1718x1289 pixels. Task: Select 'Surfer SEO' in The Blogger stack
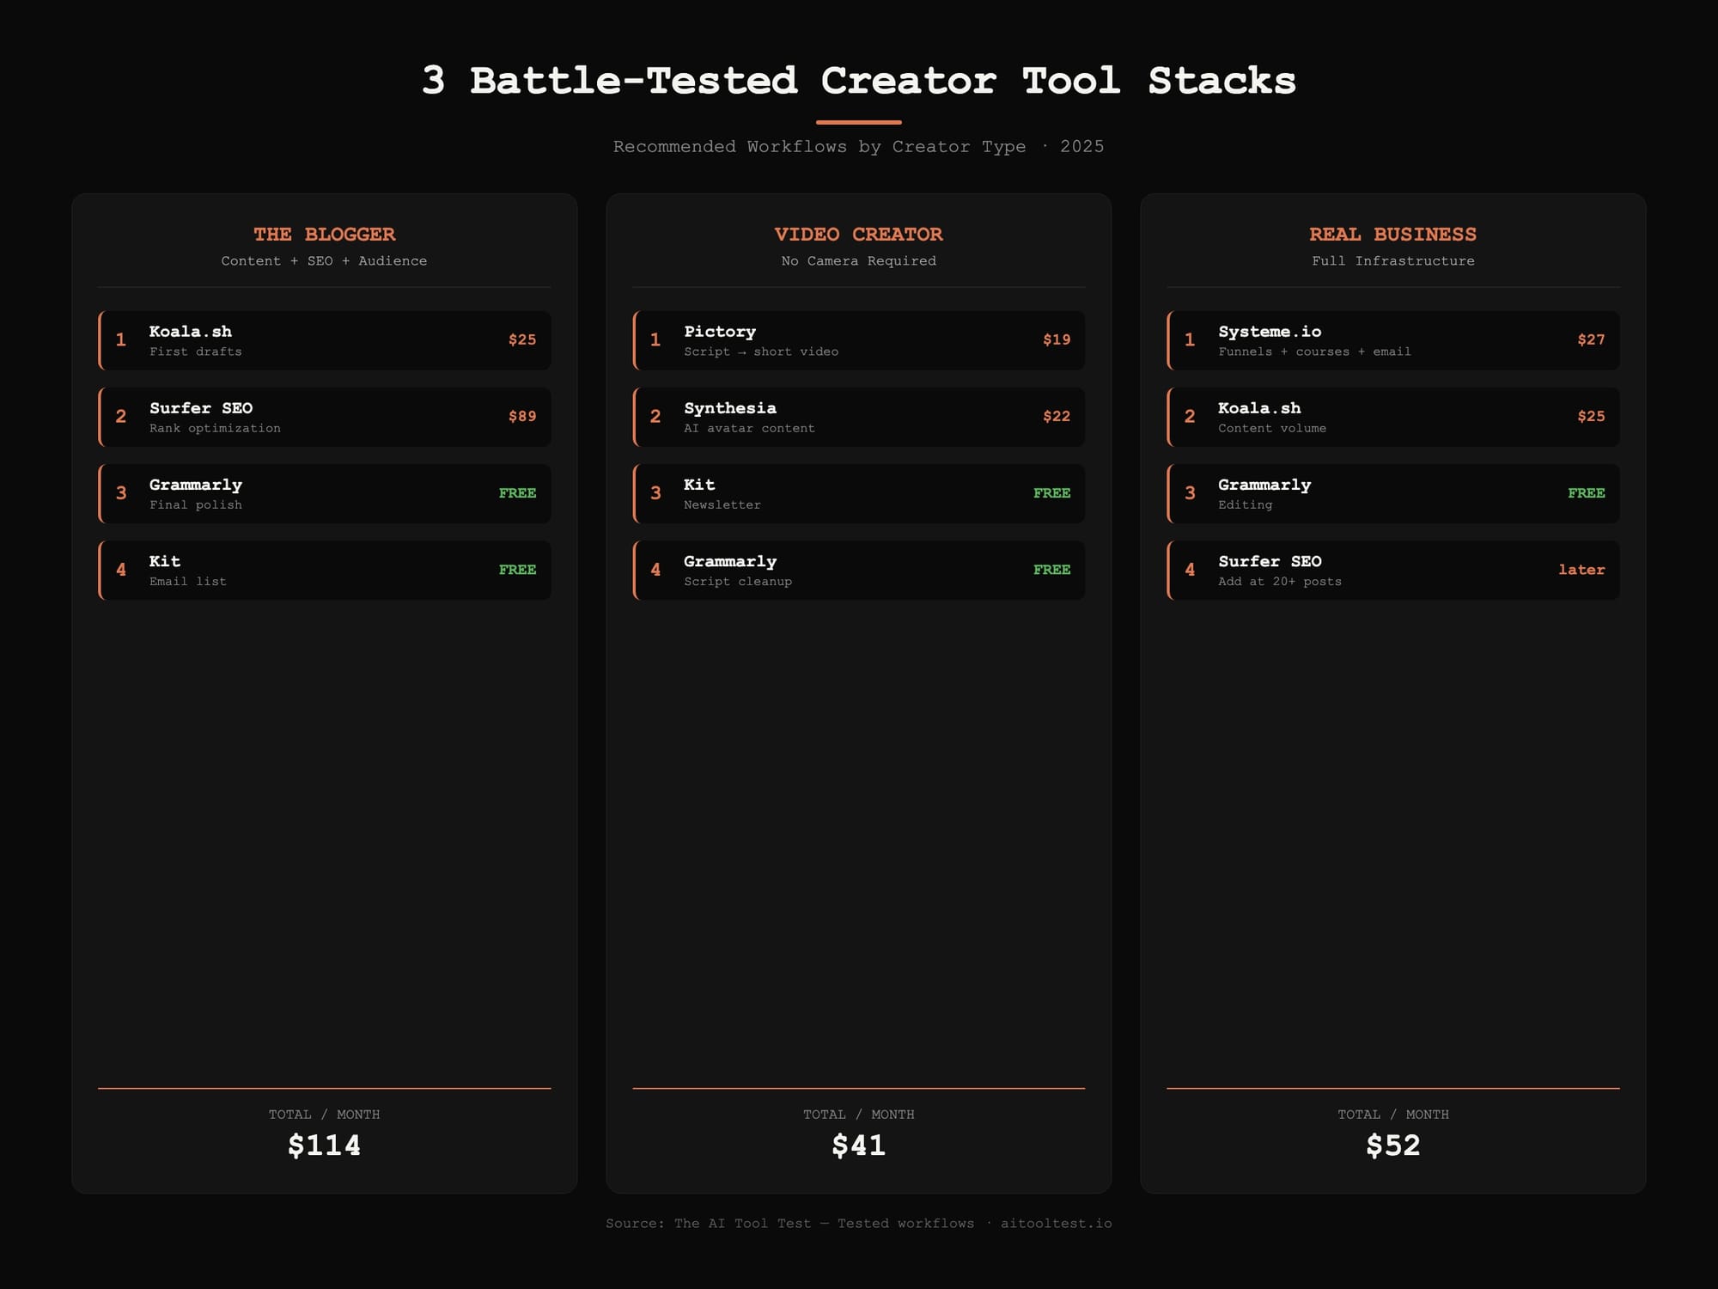click(201, 408)
